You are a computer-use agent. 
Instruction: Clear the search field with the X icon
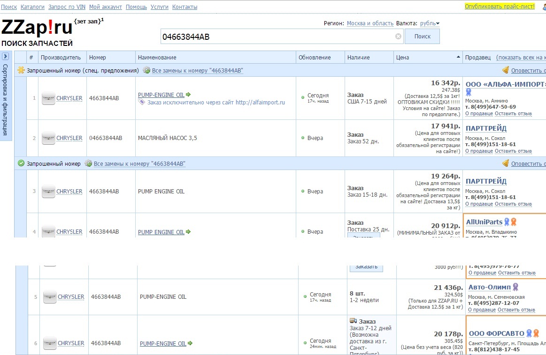(399, 37)
